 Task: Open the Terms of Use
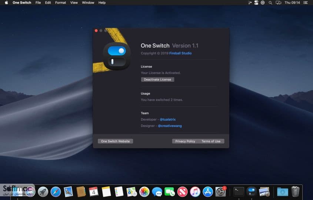[211, 141]
